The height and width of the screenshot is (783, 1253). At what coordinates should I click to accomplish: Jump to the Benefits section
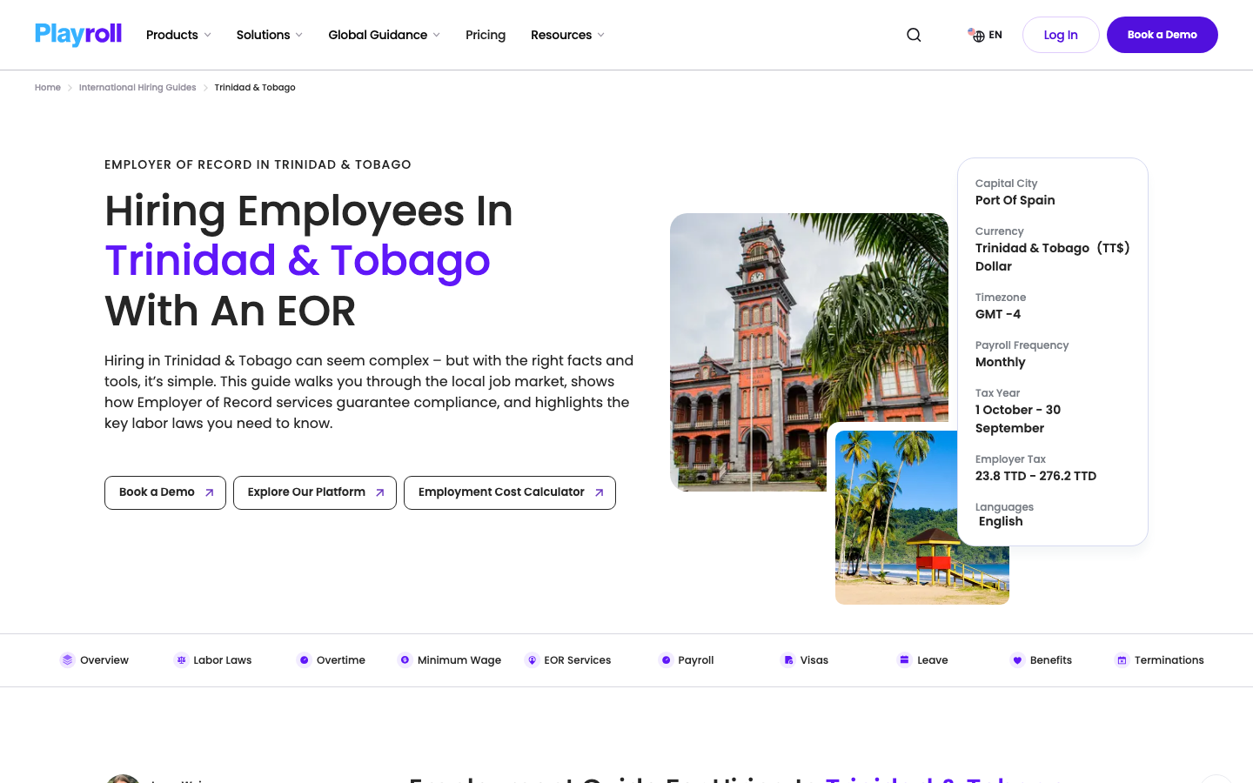click(x=1042, y=660)
